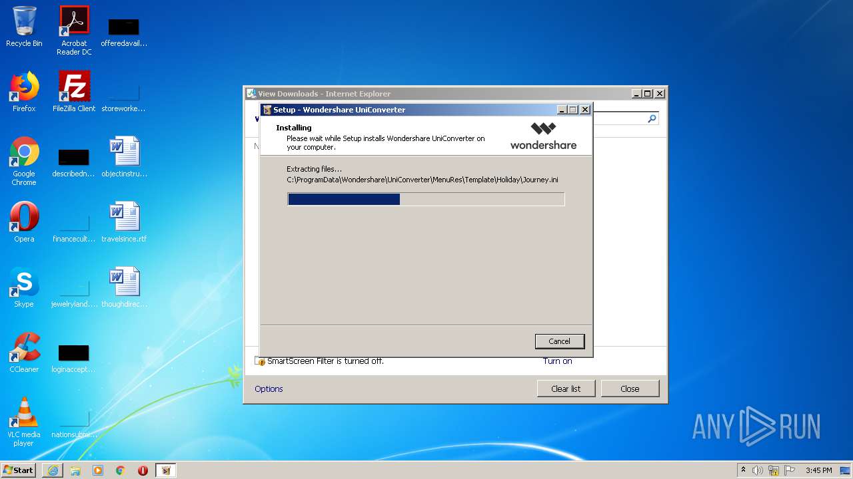Open Options link in View Downloads
The image size is (853, 479).
(x=269, y=389)
